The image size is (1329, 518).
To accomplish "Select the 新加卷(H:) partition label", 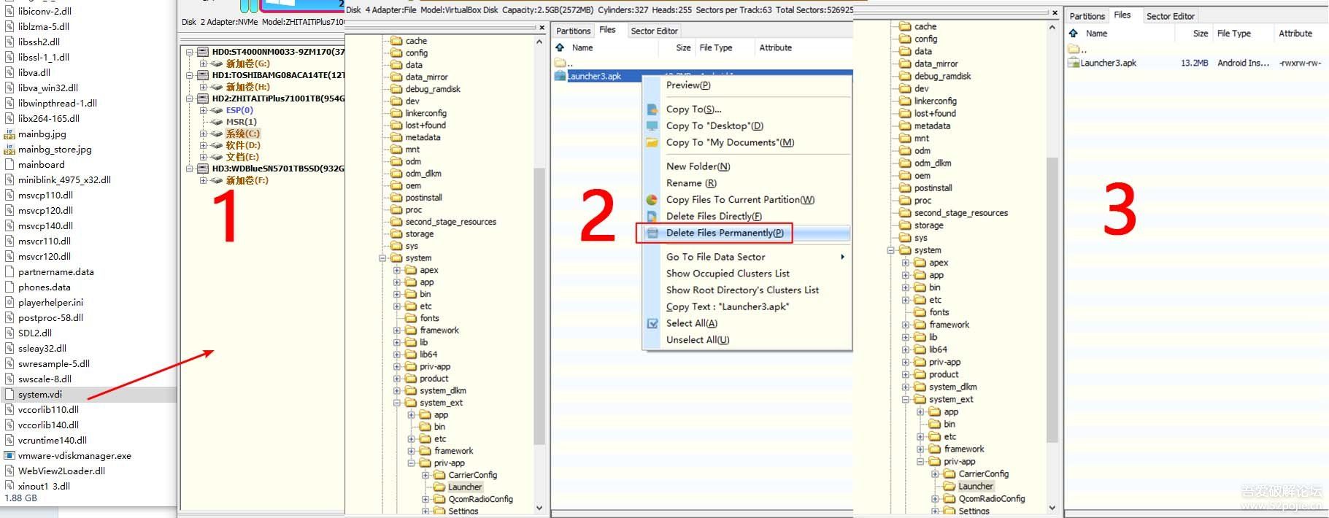I will pos(247,87).
